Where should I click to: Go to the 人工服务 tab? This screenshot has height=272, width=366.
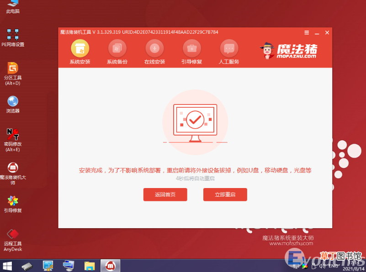[229, 52]
